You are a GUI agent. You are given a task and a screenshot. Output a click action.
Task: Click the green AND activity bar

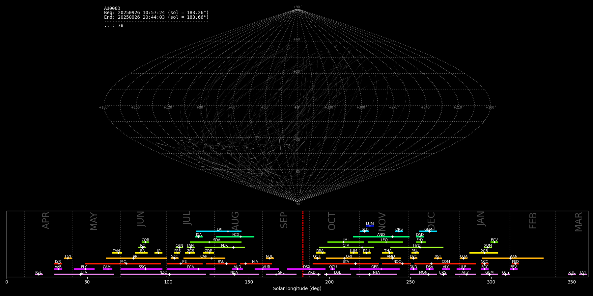pos(381,236)
